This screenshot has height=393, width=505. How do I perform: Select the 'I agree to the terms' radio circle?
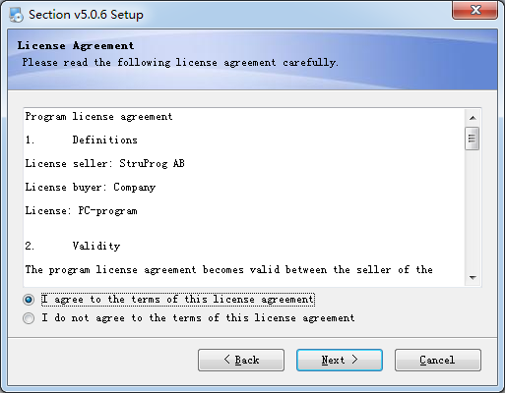(x=29, y=300)
